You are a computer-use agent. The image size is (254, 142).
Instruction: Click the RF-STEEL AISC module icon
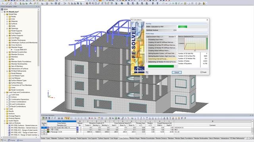[10, 133]
